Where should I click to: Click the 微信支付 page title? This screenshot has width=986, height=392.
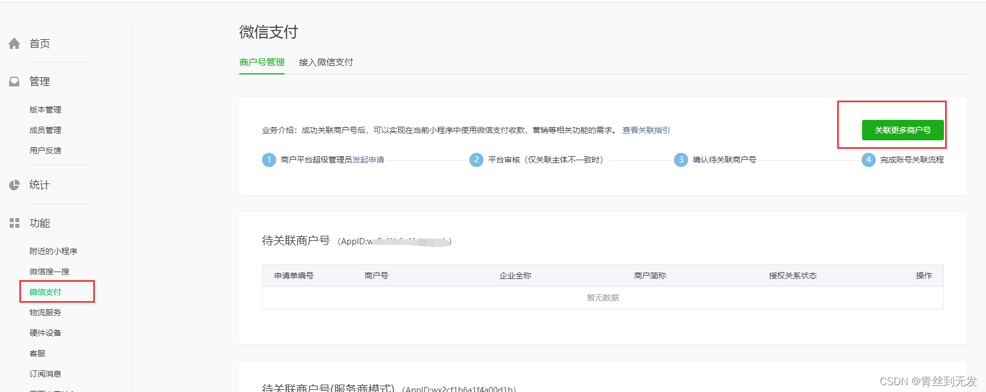click(269, 32)
